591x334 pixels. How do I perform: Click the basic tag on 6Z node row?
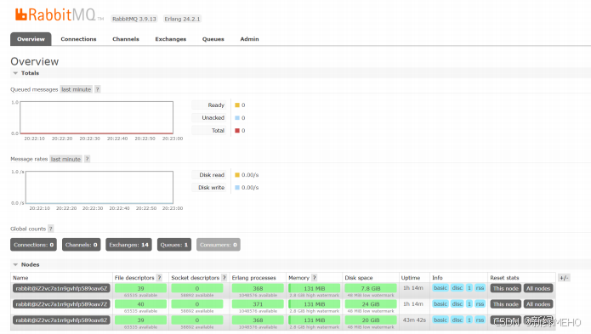click(440, 288)
